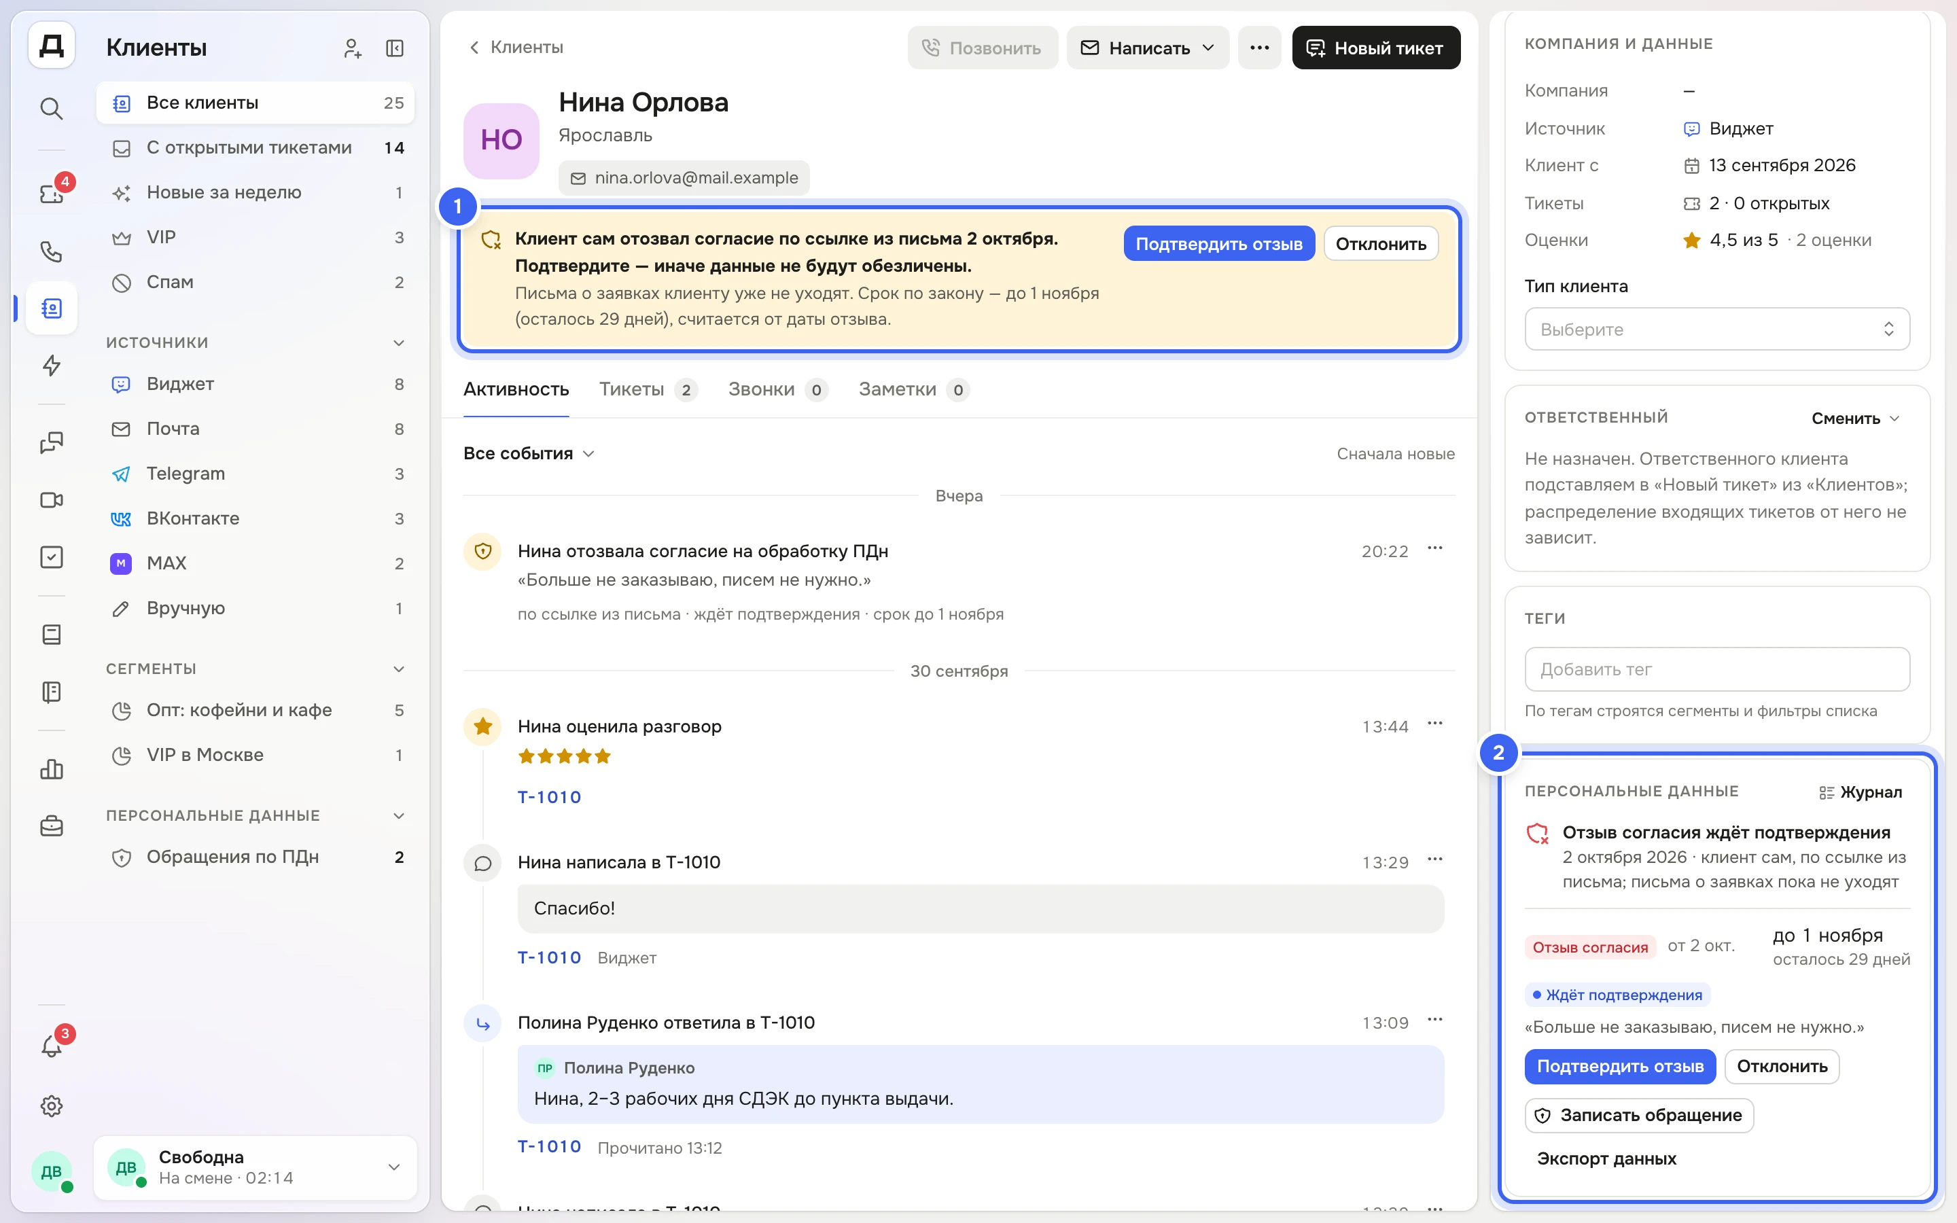Click Отклонить in the yellow banner
1957x1223 pixels.
coord(1380,243)
